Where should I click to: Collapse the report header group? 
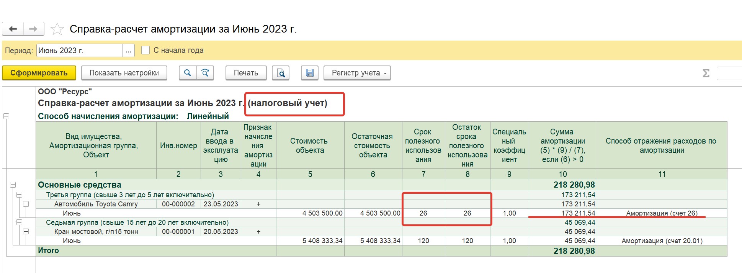tap(6, 116)
